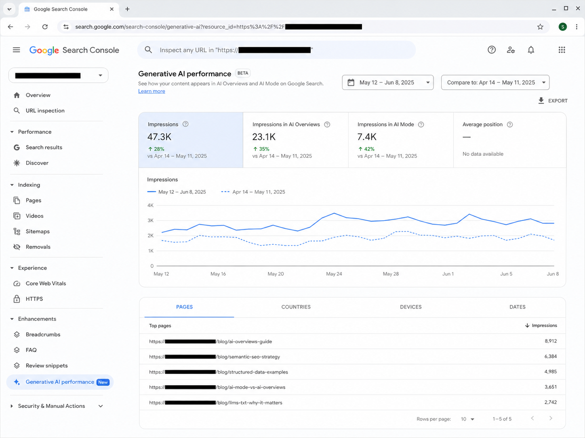The height and width of the screenshot is (438, 585).
Task: Open the users and permissions icon
Action: (511, 50)
